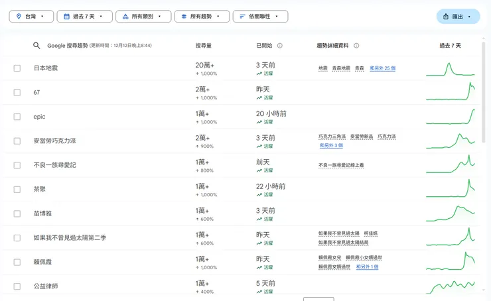Image resolution: width=491 pixels, height=301 pixels.
Task: Click the 和另外 3 個 link
Action: 331,145
